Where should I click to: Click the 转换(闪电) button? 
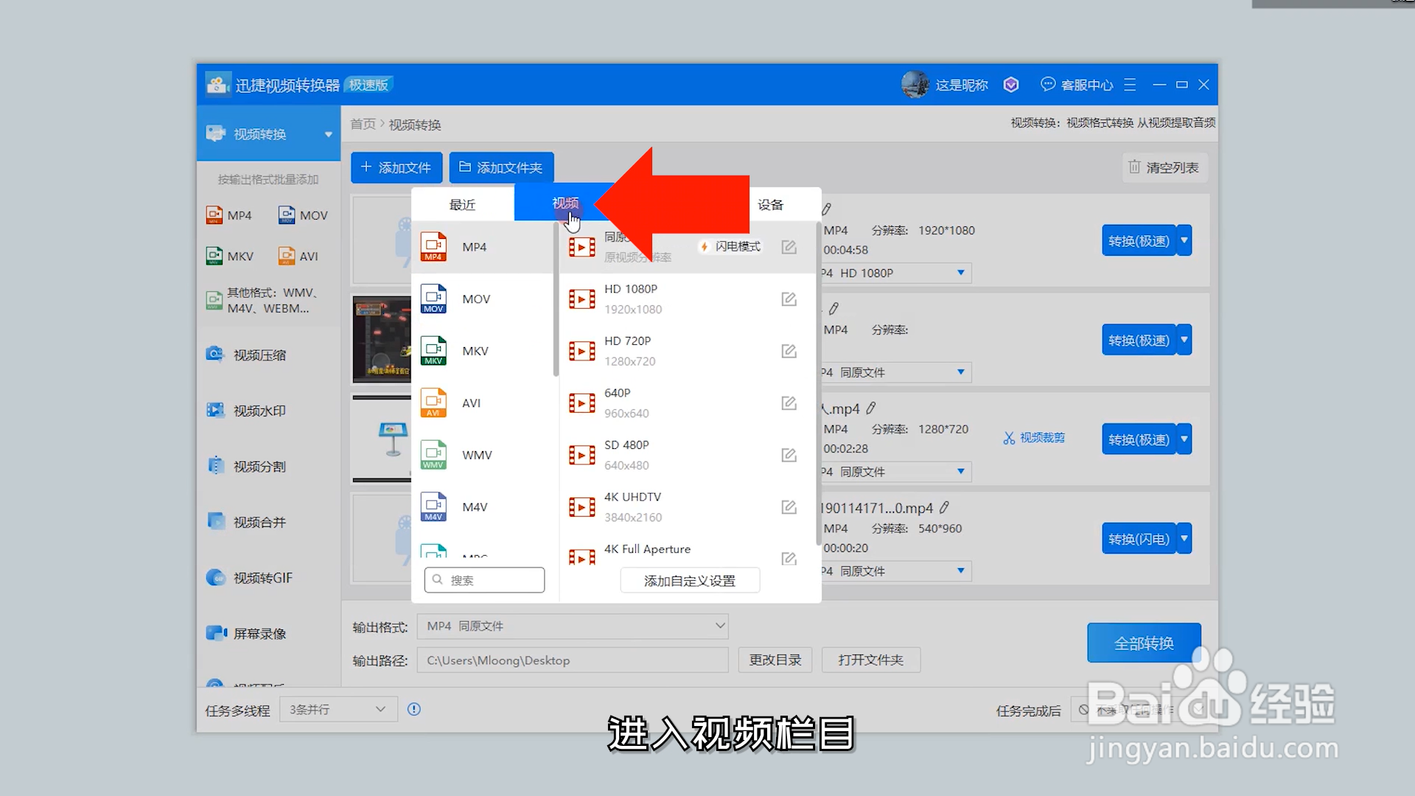click(x=1139, y=539)
